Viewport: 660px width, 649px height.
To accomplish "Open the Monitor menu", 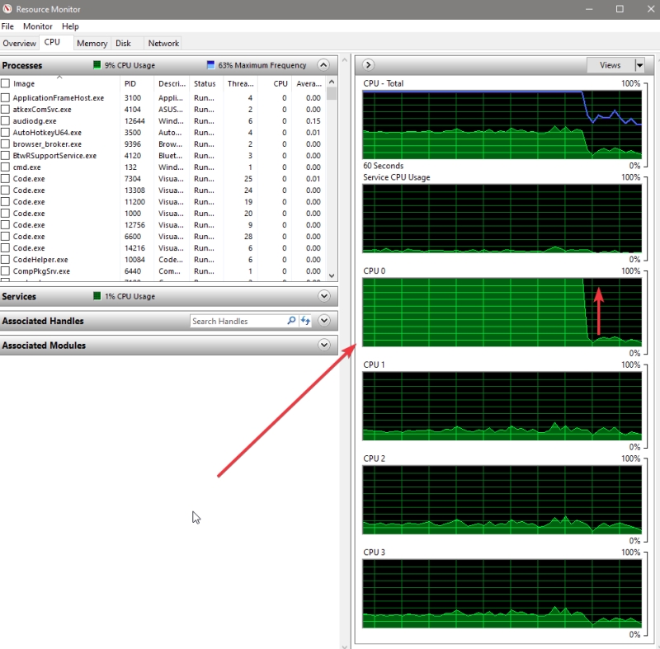I will pos(37,26).
